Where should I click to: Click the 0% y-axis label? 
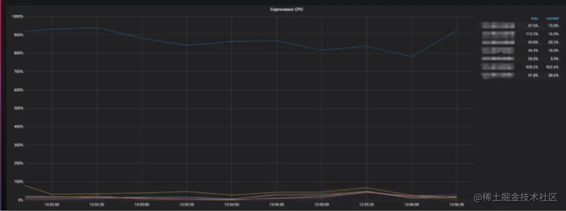pos(20,200)
